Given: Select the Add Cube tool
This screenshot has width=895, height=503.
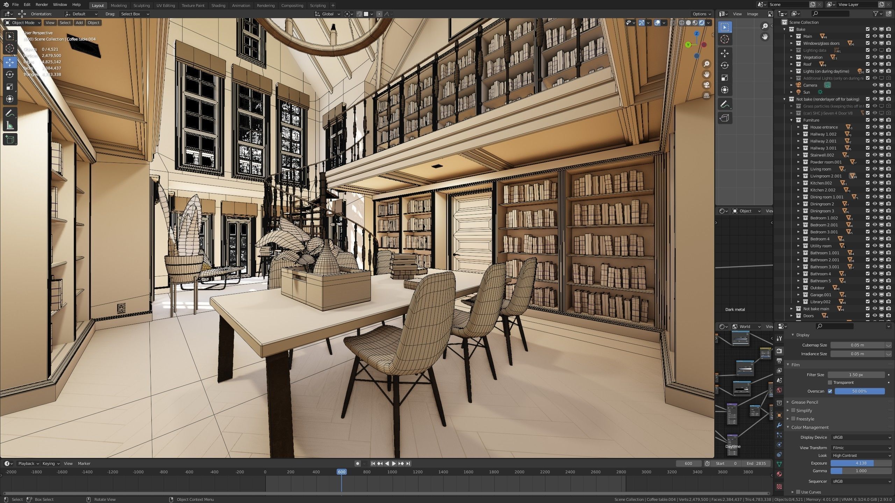Looking at the screenshot, I should tap(10, 140).
